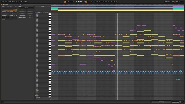The image size is (185, 104).
Task: Toggle the blue note preview headphone icon
Action: tap(35, 14)
